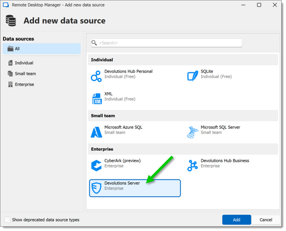The image size is (286, 231).
Task: Click the Enterprise section header
Action: [x=183, y=149]
